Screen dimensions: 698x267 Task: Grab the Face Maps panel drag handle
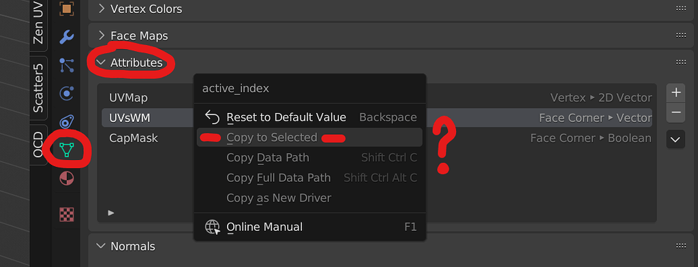coord(681,35)
